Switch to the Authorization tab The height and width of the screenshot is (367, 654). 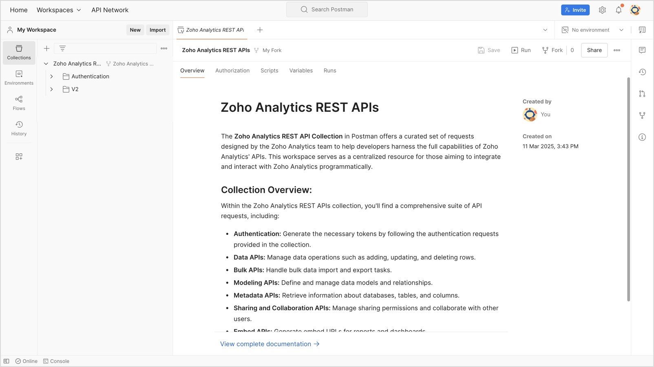tap(232, 71)
